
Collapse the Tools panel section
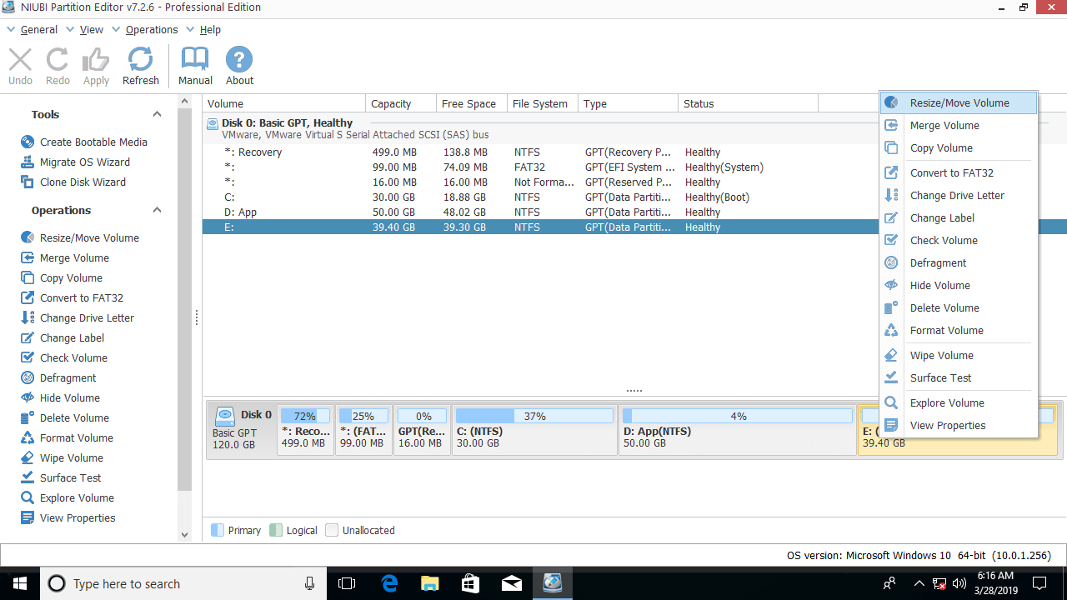157,114
